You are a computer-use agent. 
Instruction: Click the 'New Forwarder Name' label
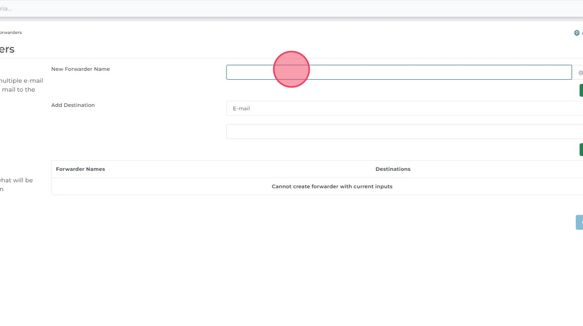pyautogui.click(x=81, y=69)
